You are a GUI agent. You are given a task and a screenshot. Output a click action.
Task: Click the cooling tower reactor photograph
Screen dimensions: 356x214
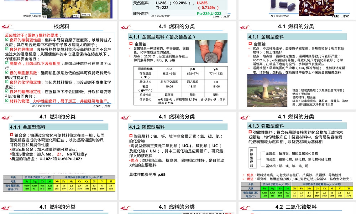(267, 91)
